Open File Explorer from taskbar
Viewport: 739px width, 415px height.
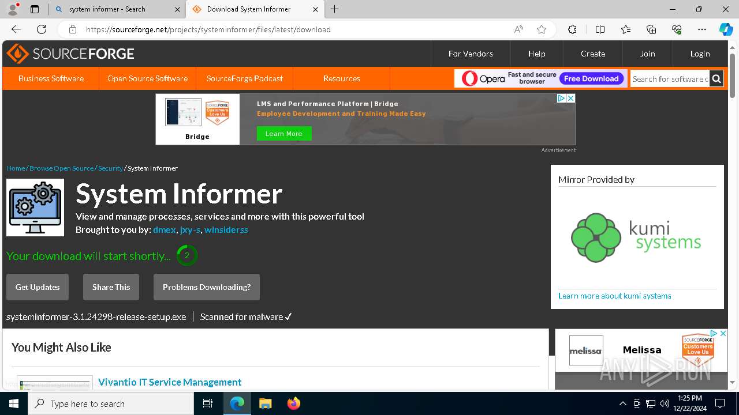265,403
